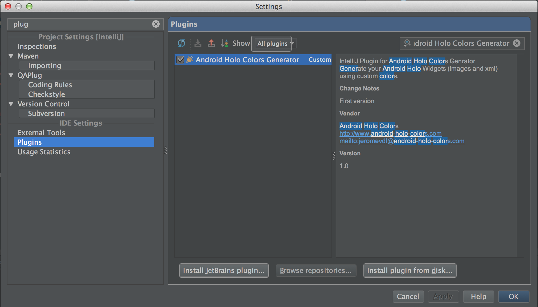538x307 pixels.
Task: Select Checkstyle under QAPlug
Action: (x=47, y=94)
